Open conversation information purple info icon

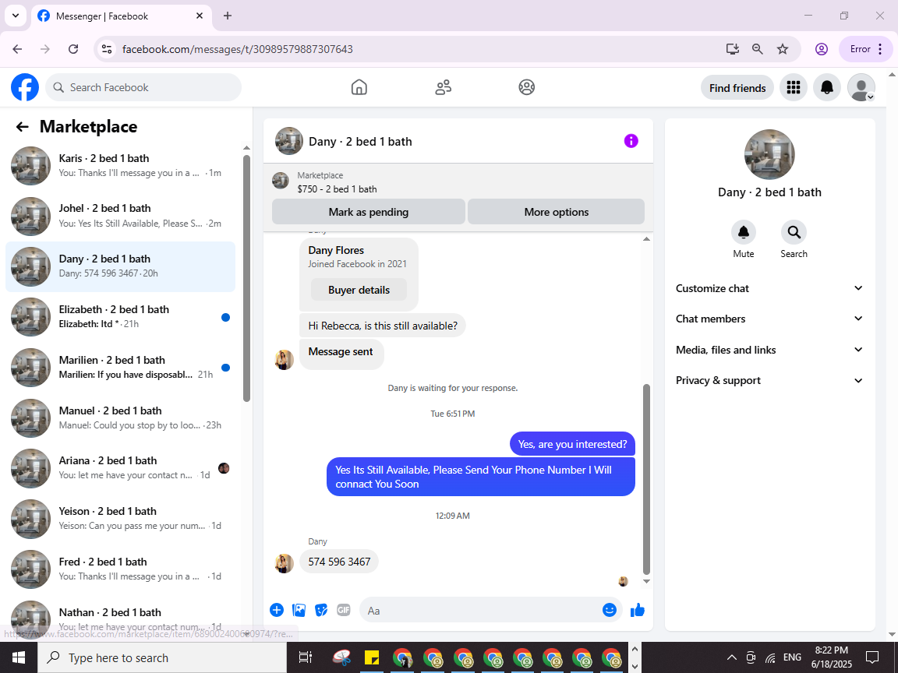(631, 141)
